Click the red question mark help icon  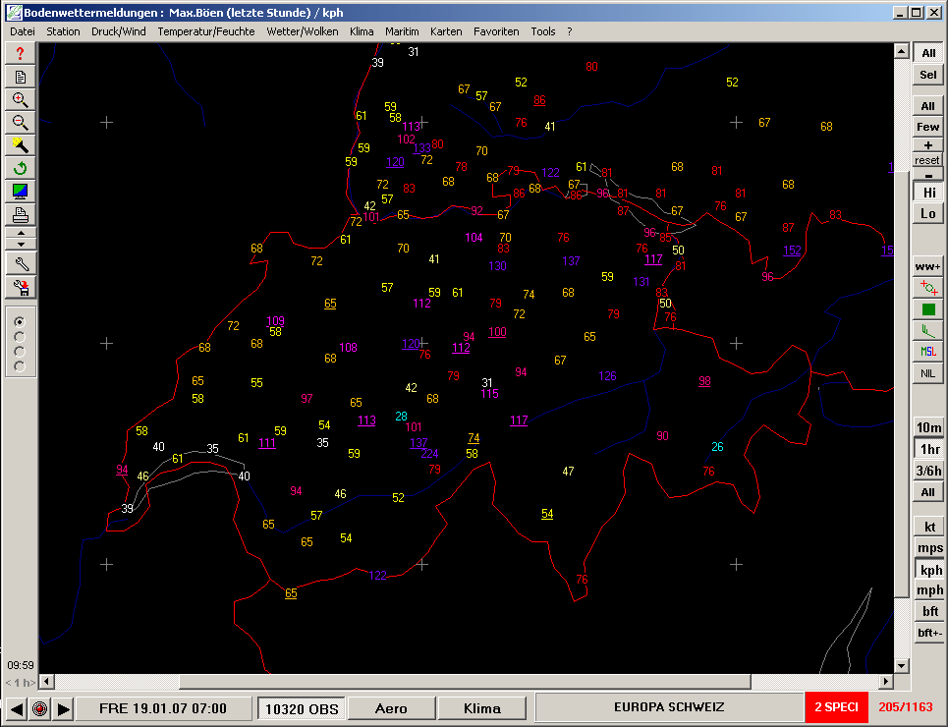(20, 54)
